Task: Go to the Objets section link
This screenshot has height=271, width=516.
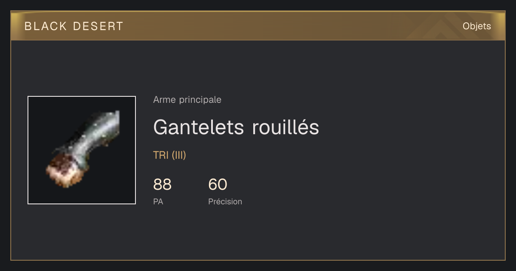Action: pos(476,26)
